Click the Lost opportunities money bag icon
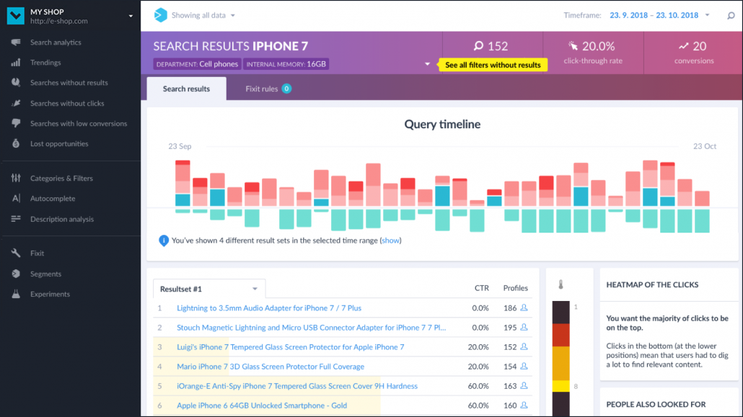This screenshot has width=743, height=417. tap(16, 143)
